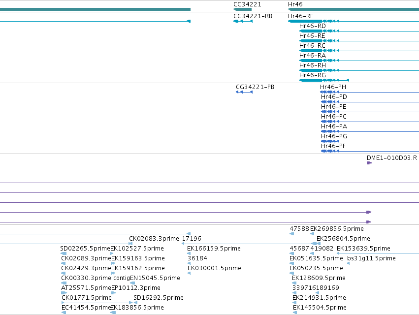Screen dimensions: 419x315
Task: Select the Hr46-PF protein
Action: 333,146
